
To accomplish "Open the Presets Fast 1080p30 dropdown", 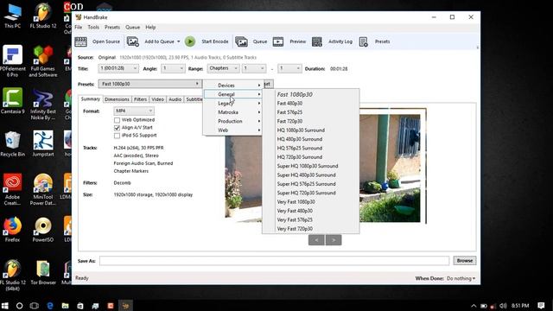I will pos(149,84).
